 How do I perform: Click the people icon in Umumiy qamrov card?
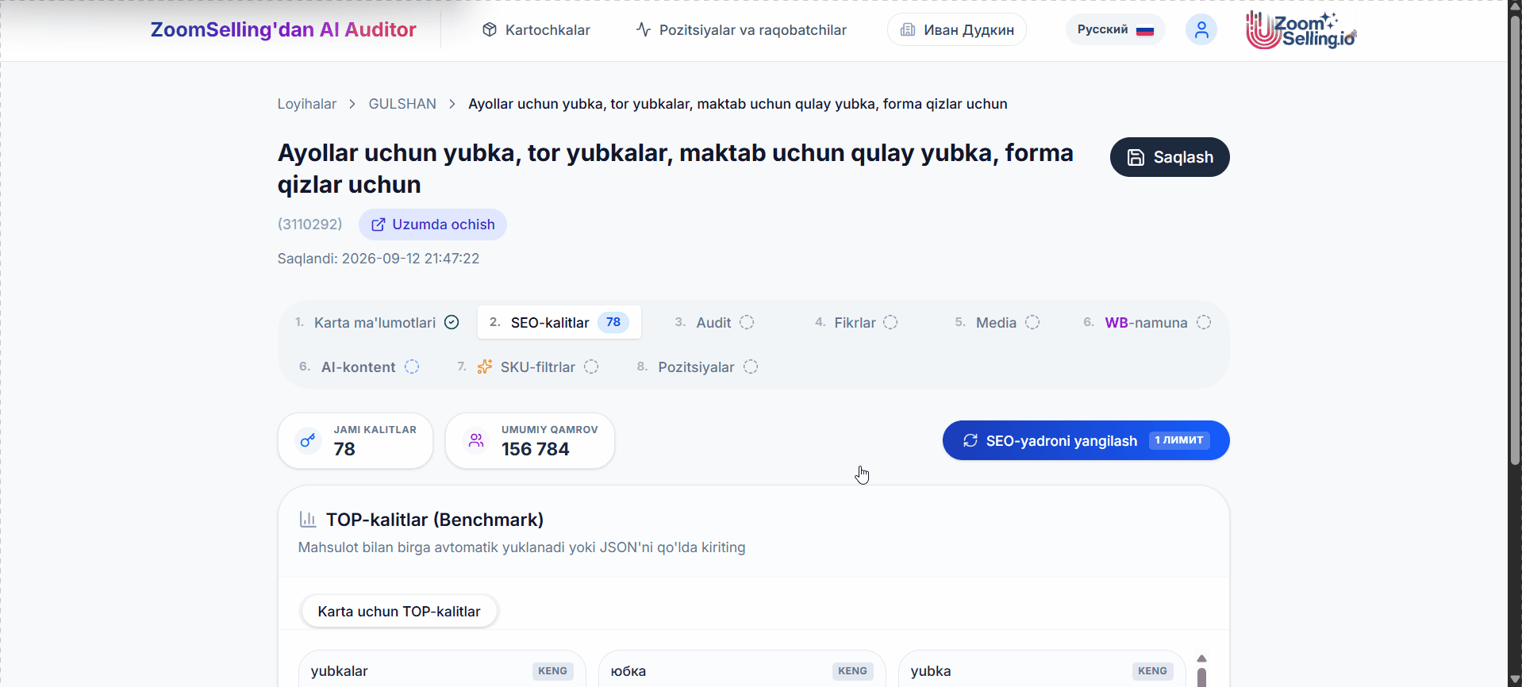(475, 440)
